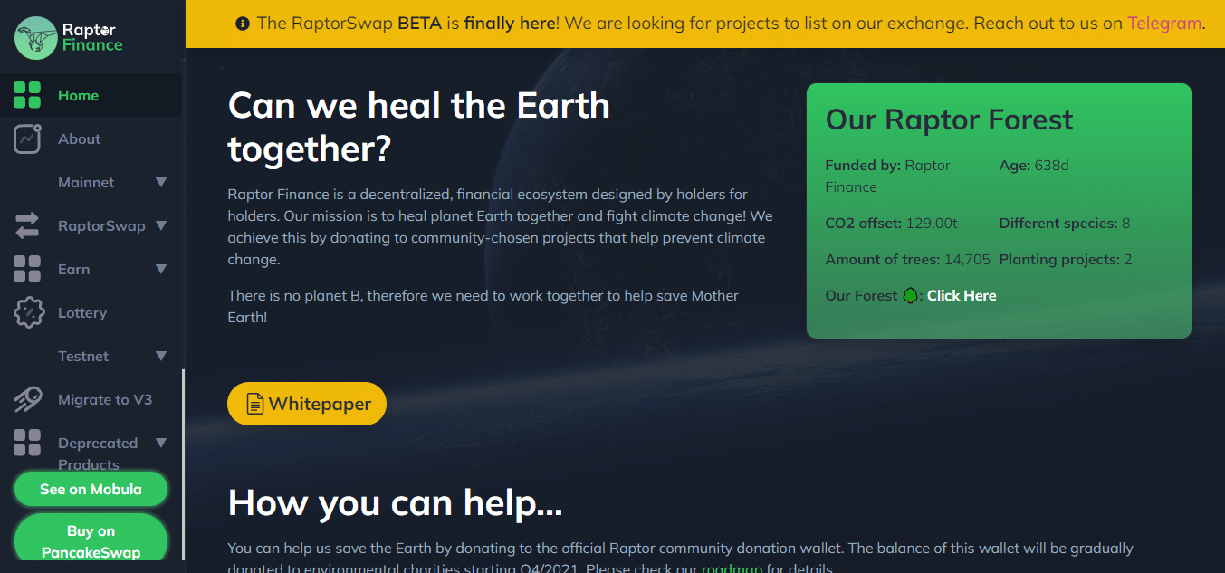This screenshot has width=1225, height=573.
Task: Click the Earn grid icon
Action: pos(27,269)
